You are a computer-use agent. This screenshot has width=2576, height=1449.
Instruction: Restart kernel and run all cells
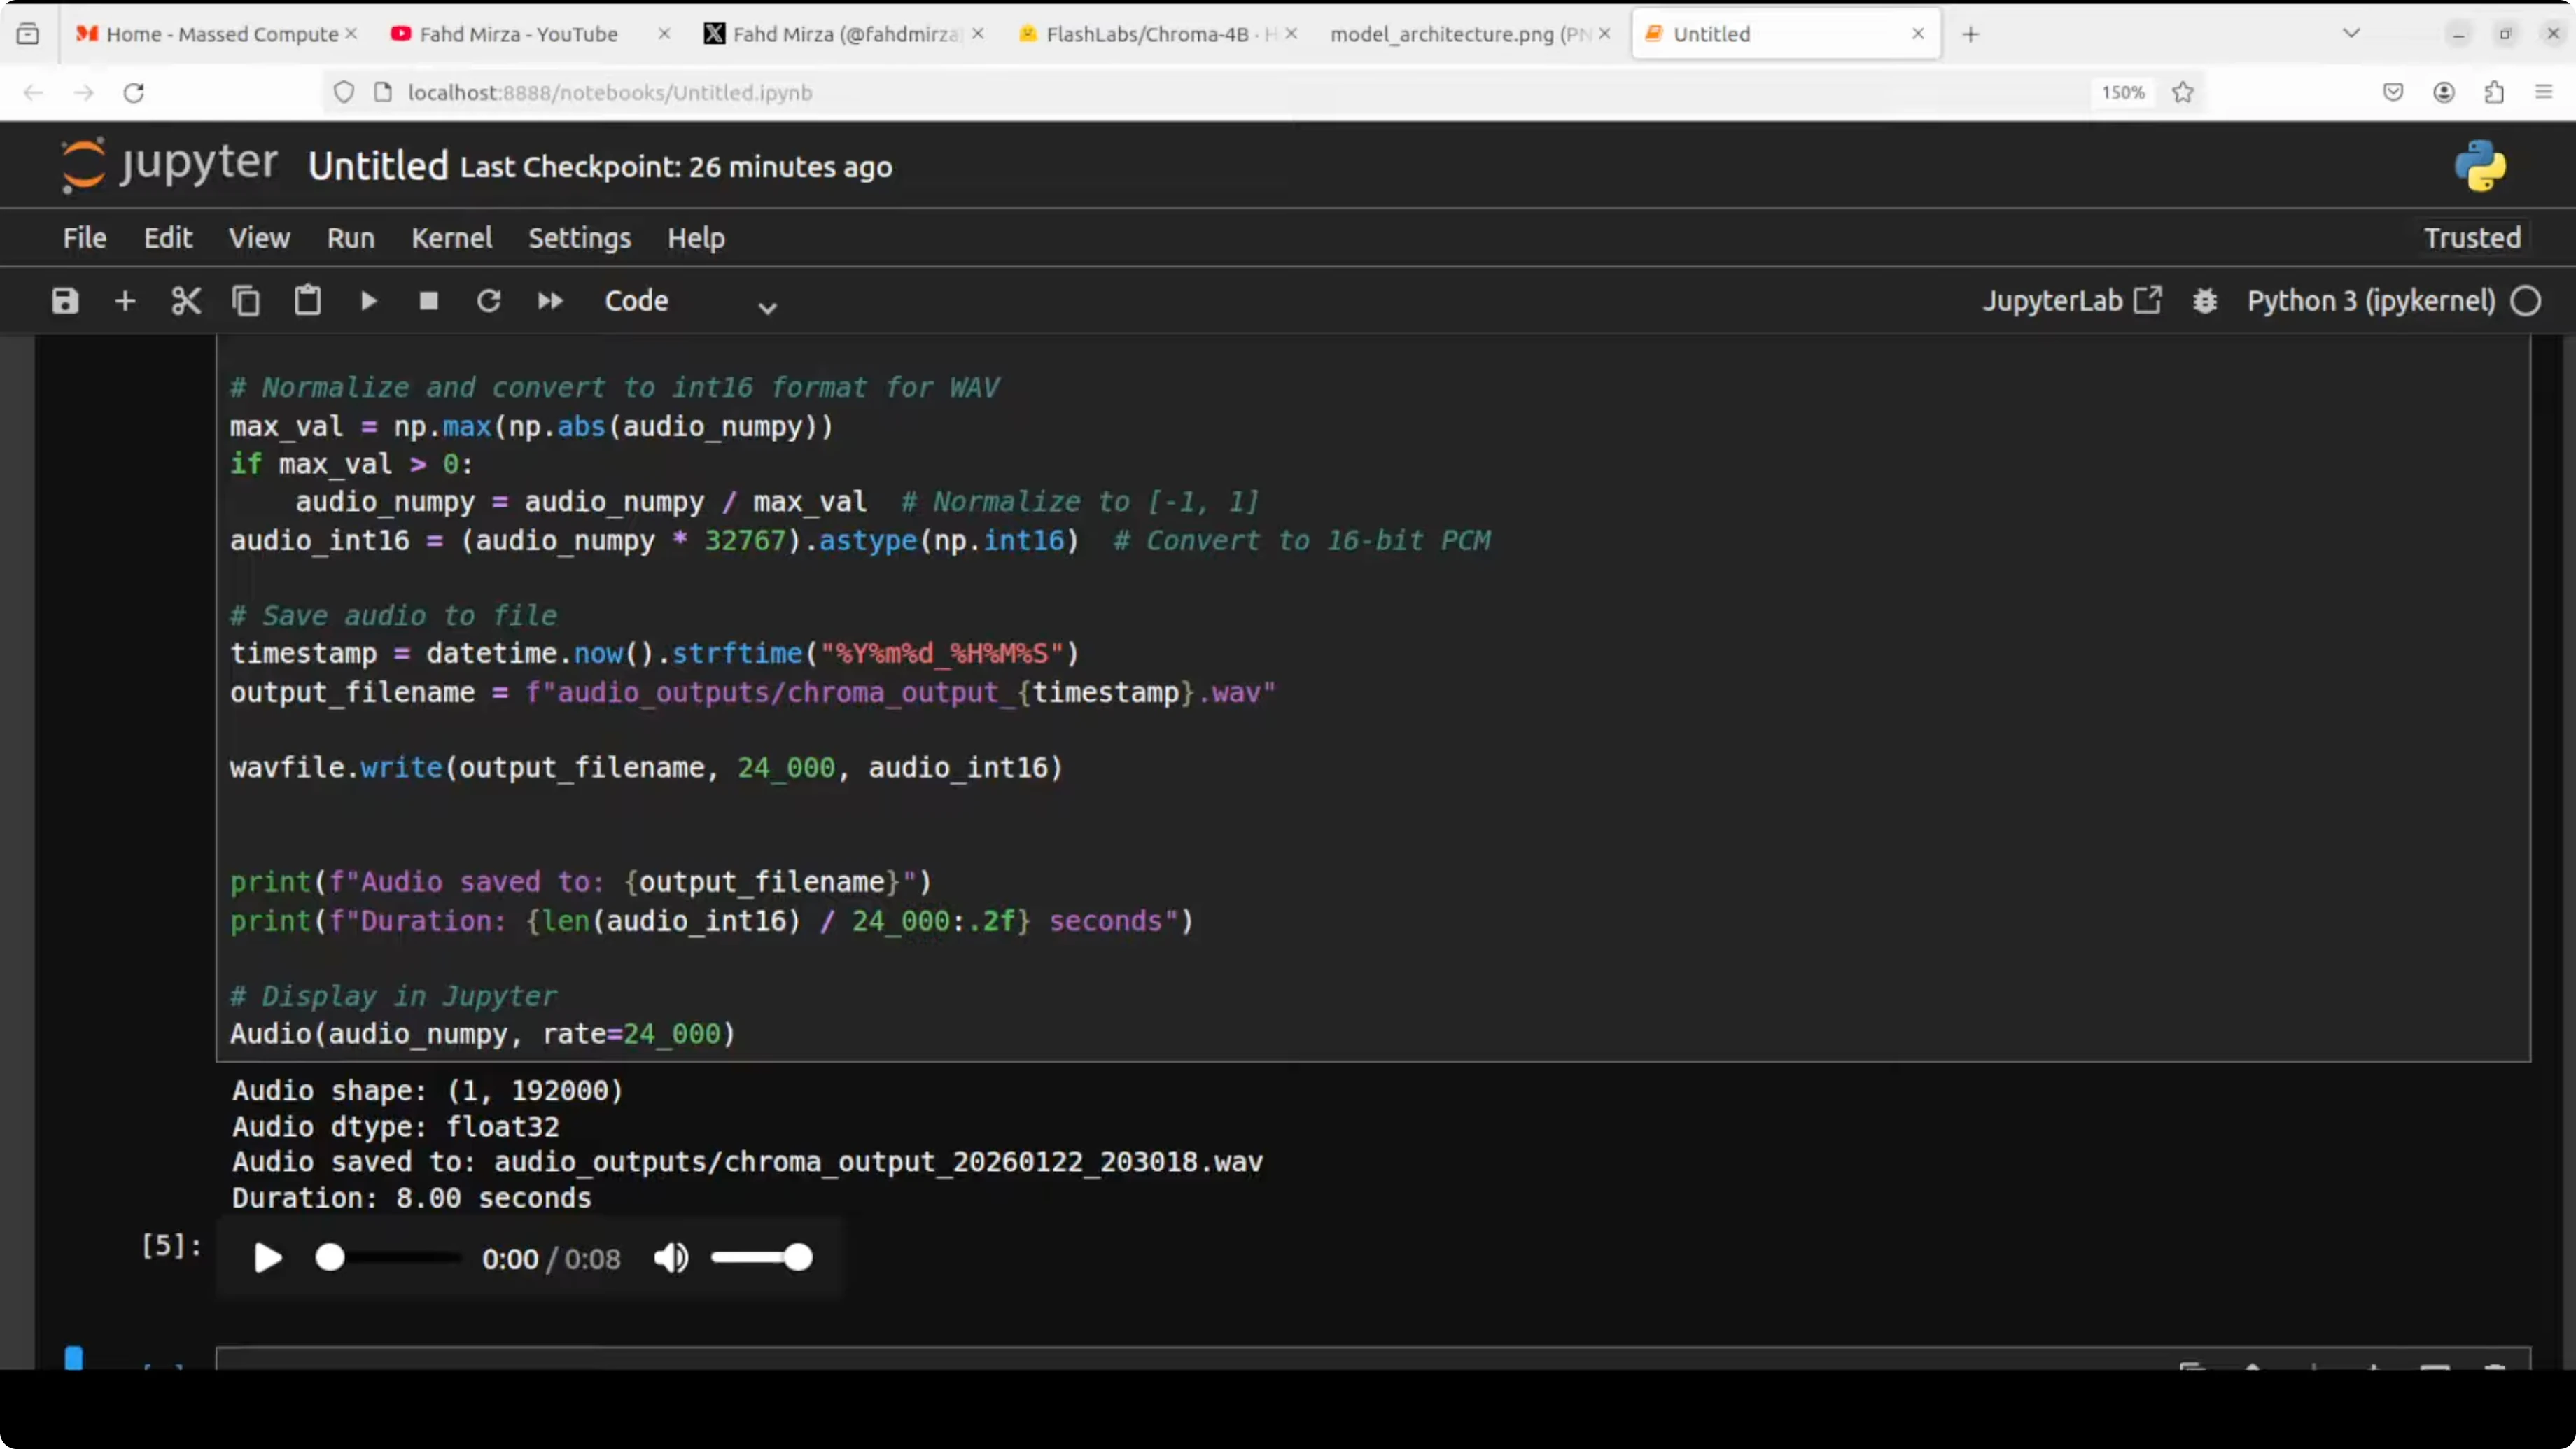tap(550, 301)
